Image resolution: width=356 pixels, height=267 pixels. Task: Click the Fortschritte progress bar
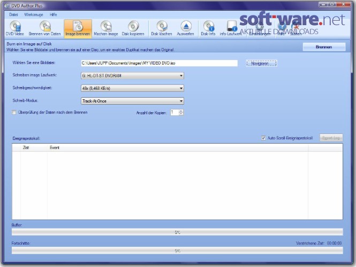pos(177,250)
